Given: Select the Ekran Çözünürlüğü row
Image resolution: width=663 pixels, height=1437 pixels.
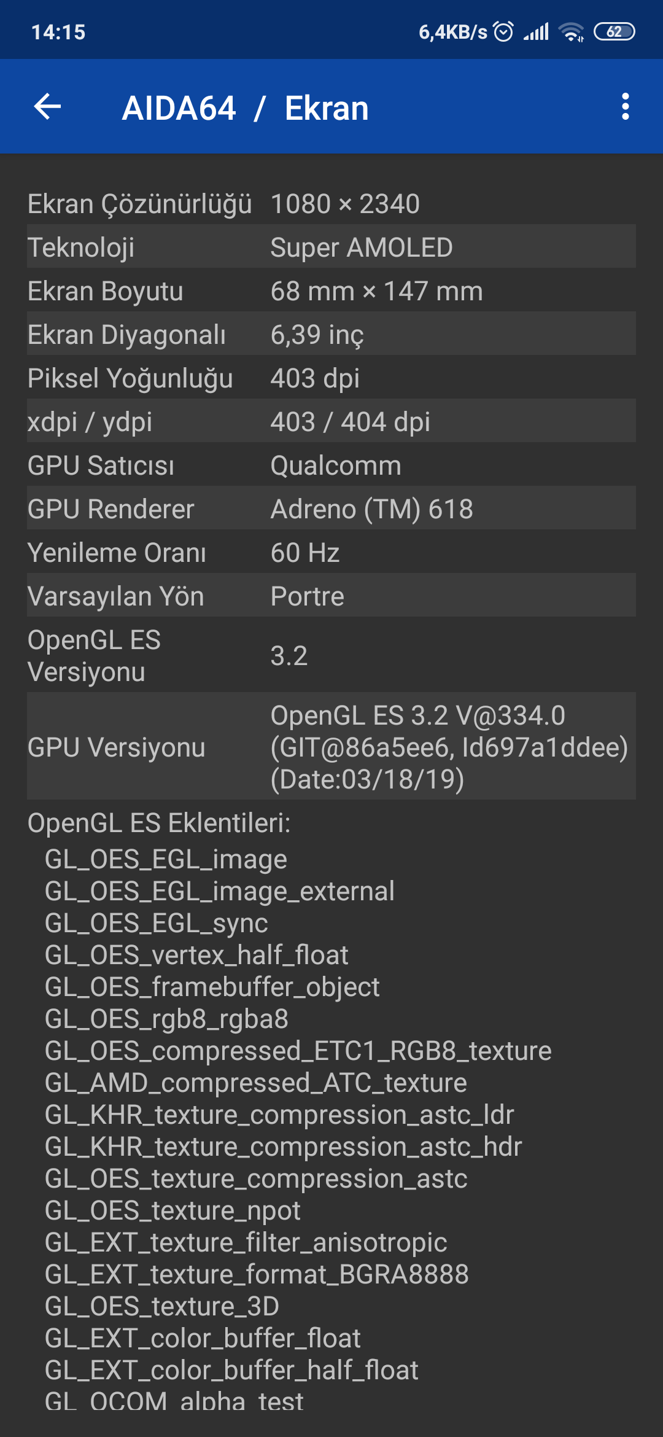Looking at the screenshot, I should pos(331,203).
